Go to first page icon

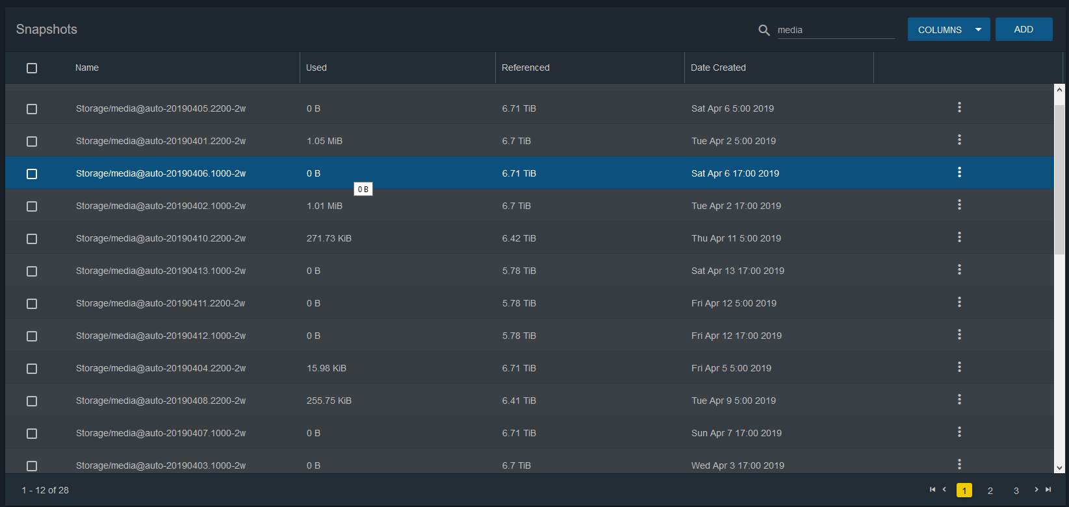[x=933, y=489]
